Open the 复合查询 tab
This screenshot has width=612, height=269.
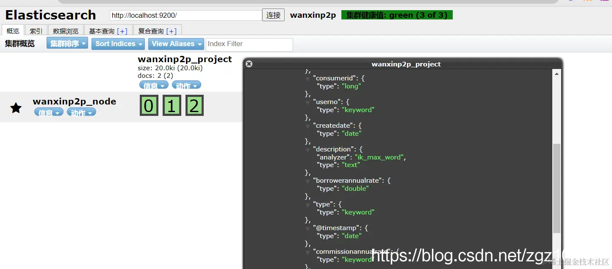point(151,31)
